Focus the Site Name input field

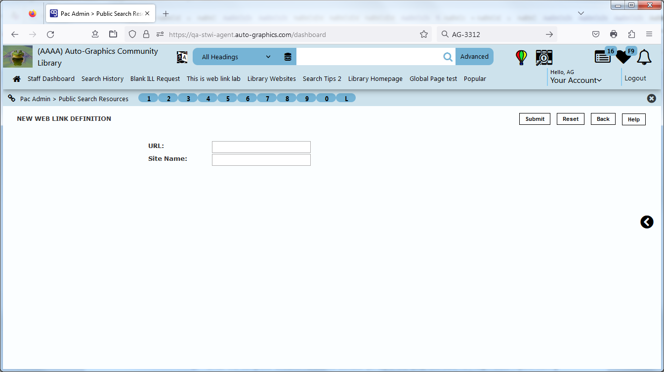[x=261, y=160]
